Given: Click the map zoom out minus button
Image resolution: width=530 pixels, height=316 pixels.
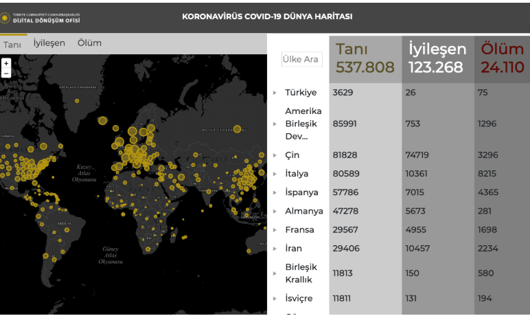Looking at the screenshot, I should (x=6, y=73).
